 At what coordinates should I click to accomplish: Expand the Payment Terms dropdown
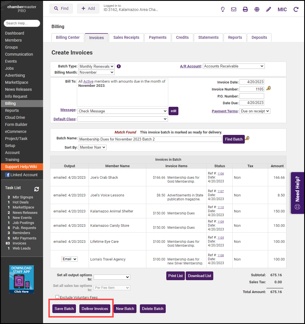(255, 111)
